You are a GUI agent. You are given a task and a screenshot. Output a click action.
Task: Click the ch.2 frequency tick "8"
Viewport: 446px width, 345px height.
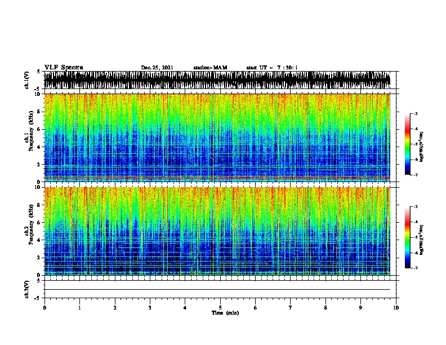pyautogui.click(x=39, y=205)
